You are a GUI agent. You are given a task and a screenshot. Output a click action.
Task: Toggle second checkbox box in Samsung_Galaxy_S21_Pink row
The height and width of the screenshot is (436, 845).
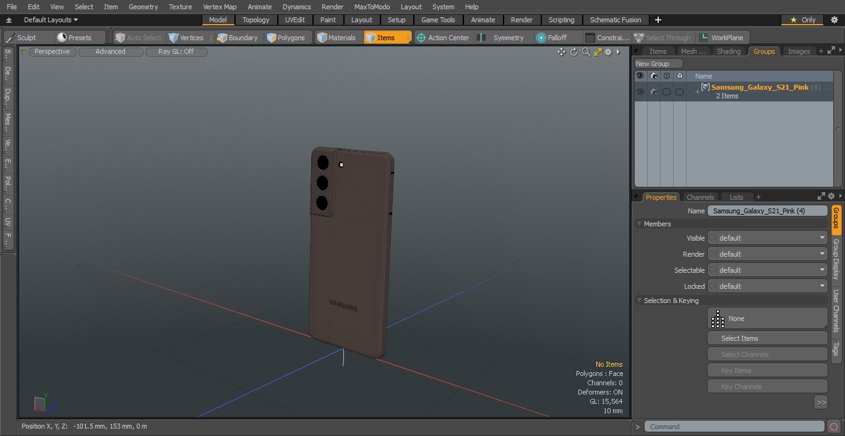pos(679,92)
